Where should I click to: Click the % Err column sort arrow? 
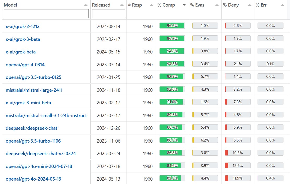(282, 5)
